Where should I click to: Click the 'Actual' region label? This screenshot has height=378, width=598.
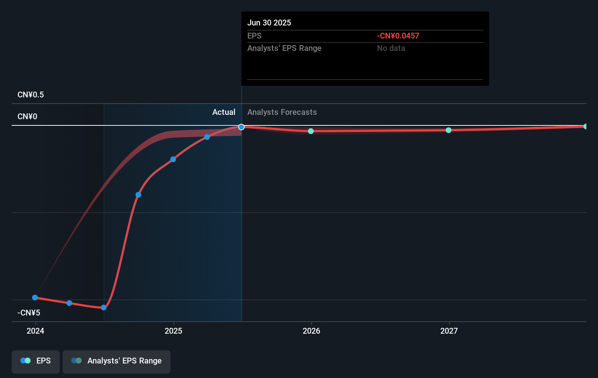(x=224, y=112)
